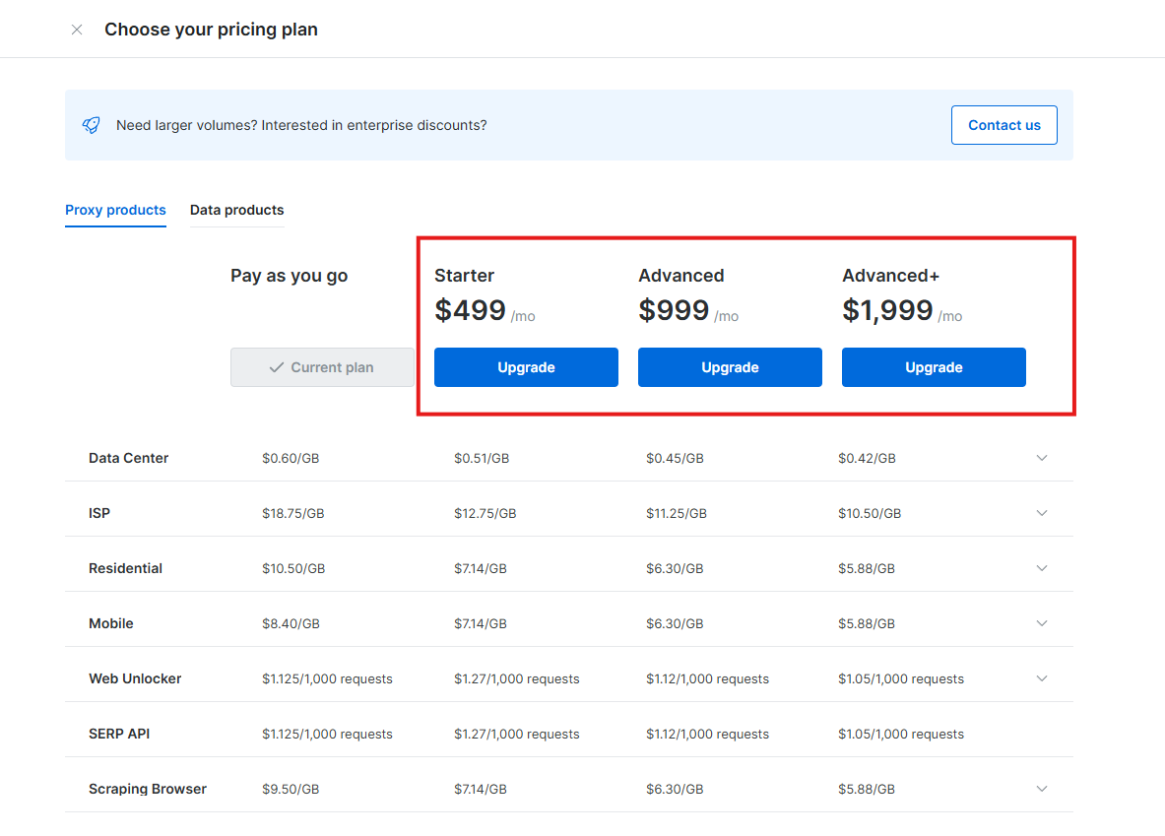1165x836 pixels.
Task: Expand the SERP API pricing details
Action: click(x=1042, y=734)
